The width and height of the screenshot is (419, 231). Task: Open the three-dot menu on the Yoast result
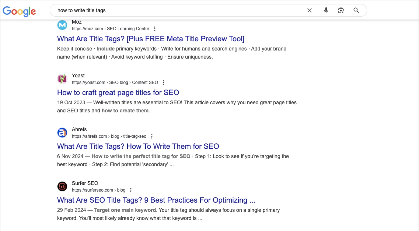click(x=164, y=82)
